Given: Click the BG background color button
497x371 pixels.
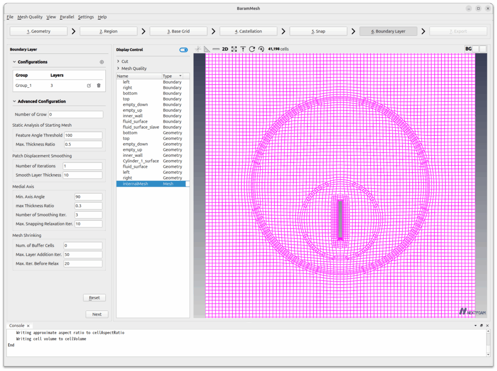Looking at the screenshot, I should 468,49.
